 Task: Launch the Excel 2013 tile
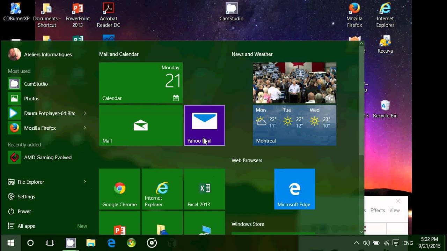coord(205,189)
